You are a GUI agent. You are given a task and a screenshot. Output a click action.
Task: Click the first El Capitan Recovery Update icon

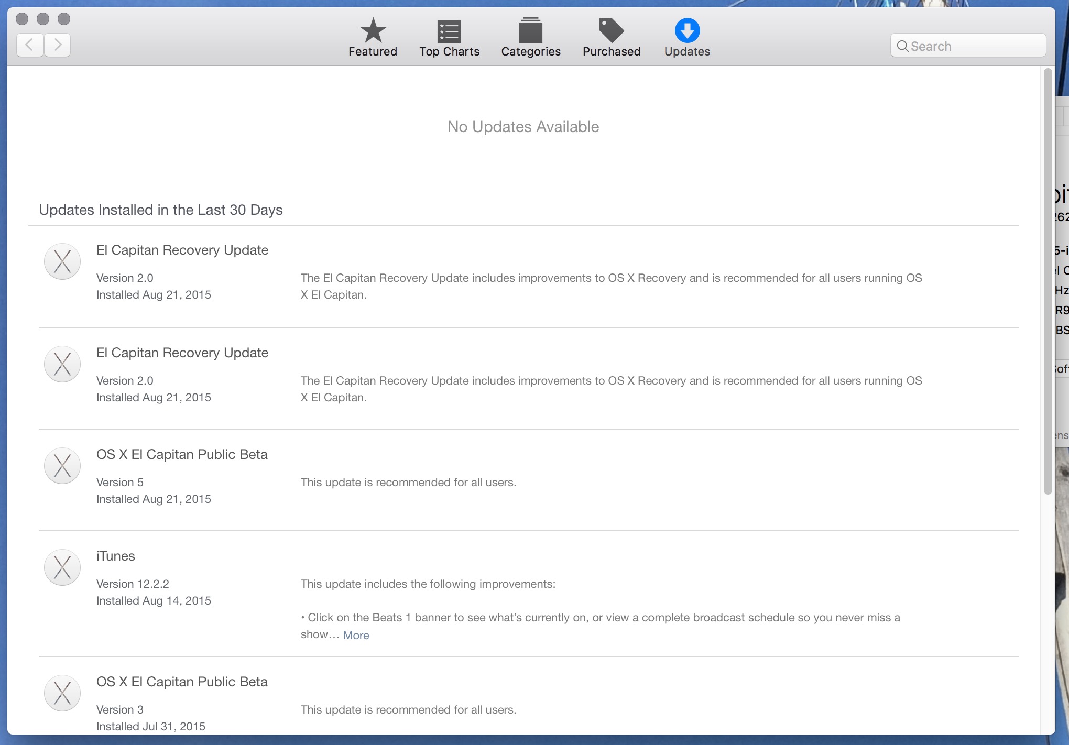pos(62,261)
